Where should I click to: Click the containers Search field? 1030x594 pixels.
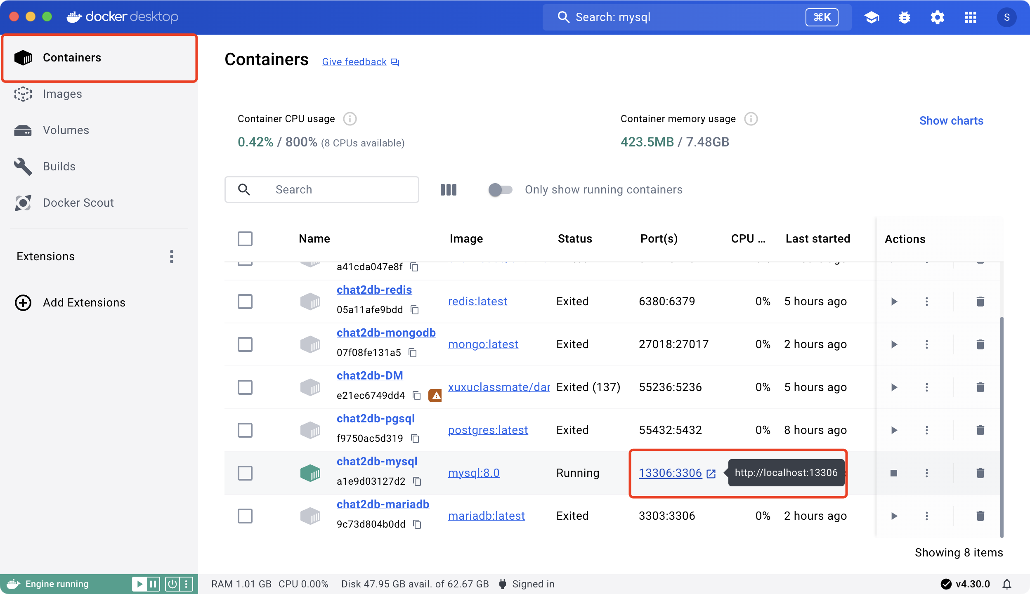322,190
